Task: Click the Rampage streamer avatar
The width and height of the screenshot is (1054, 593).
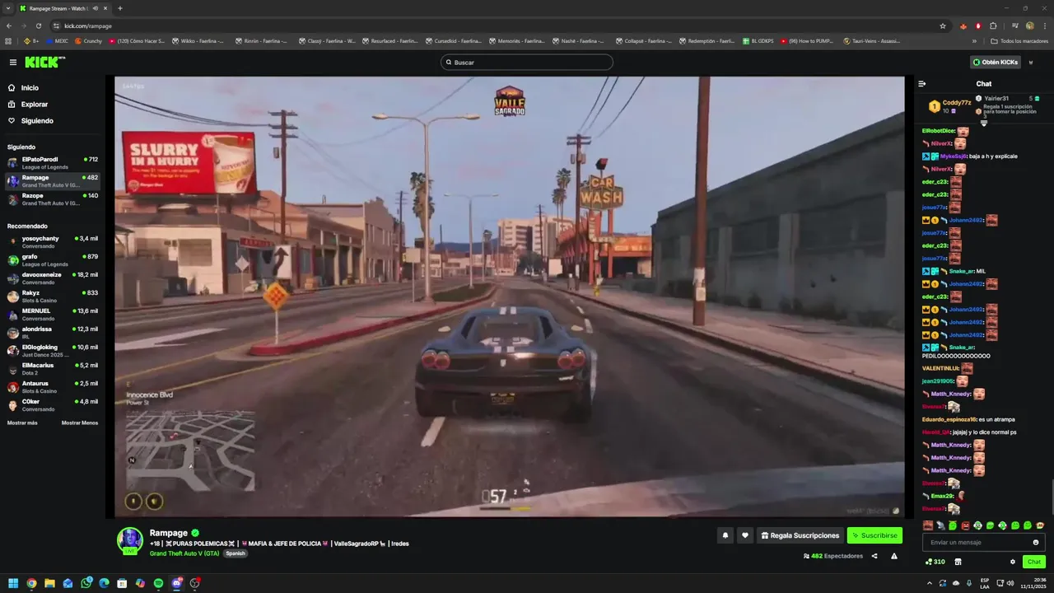Action: click(129, 539)
